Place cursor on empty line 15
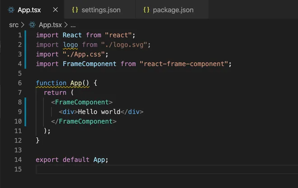The height and width of the screenshot is (188, 298). click(x=167, y=169)
